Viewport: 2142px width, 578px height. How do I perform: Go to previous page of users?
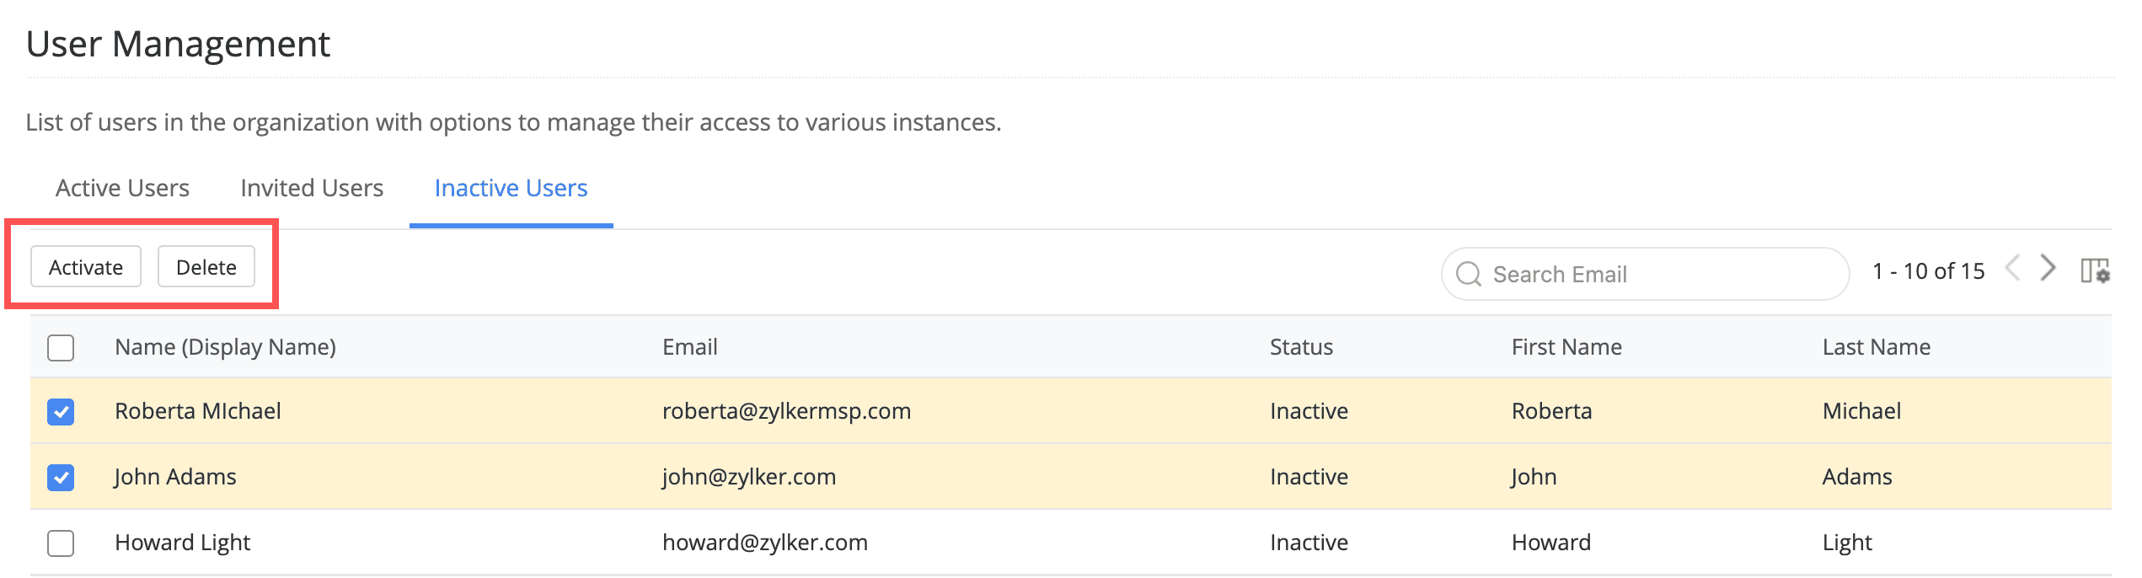(2013, 269)
